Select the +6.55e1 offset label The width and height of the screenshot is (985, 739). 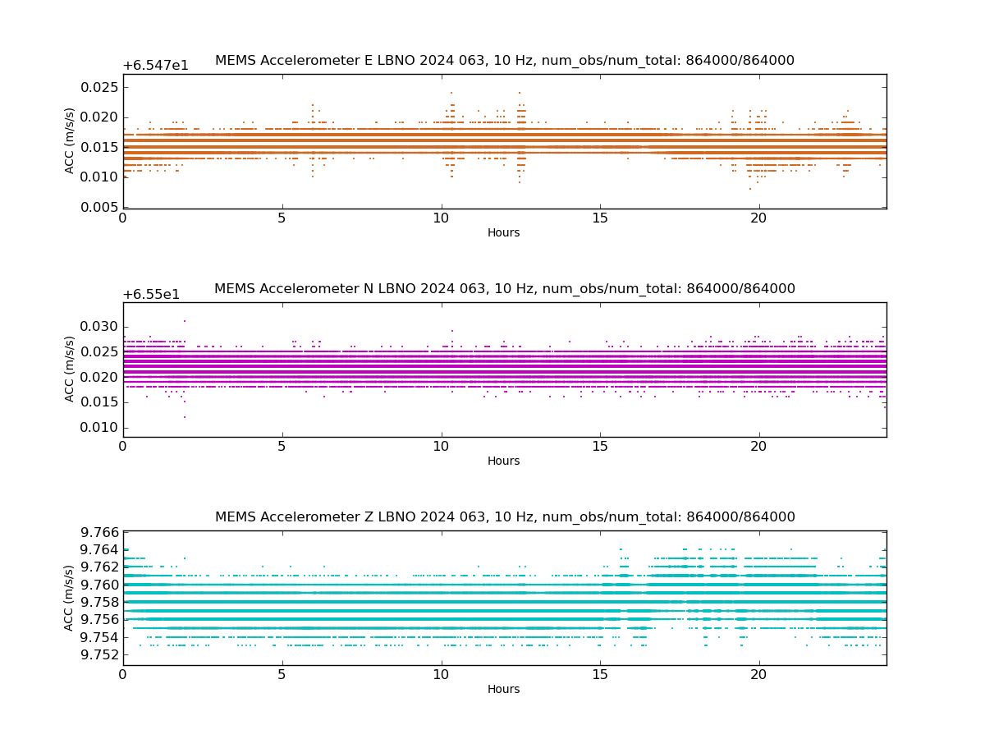pyautogui.click(x=151, y=294)
